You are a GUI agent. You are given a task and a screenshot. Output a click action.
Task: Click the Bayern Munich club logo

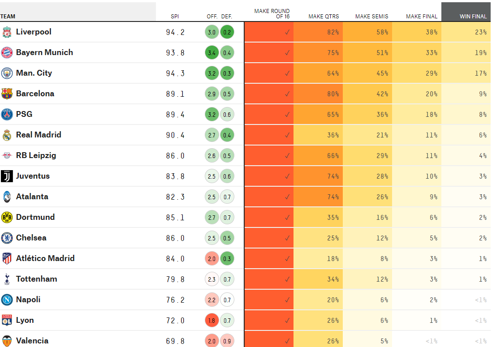click(7, 53)
